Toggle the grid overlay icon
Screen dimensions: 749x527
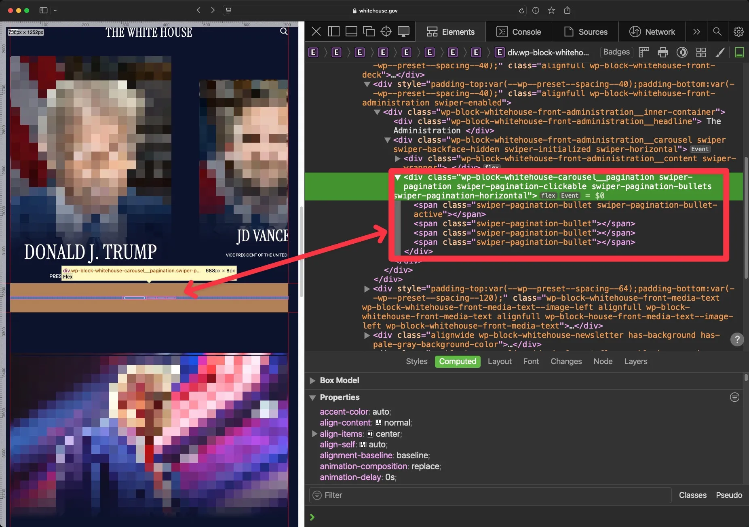[x=701, y=52]
